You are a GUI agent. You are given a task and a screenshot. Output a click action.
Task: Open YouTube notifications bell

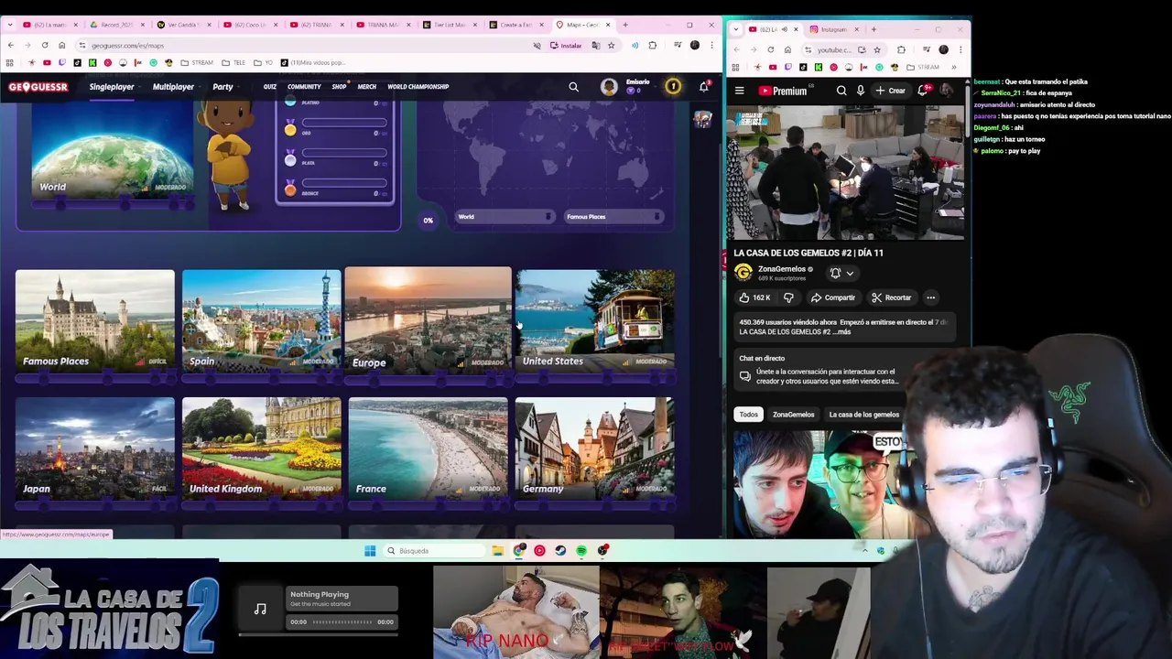tap(924, 91)
